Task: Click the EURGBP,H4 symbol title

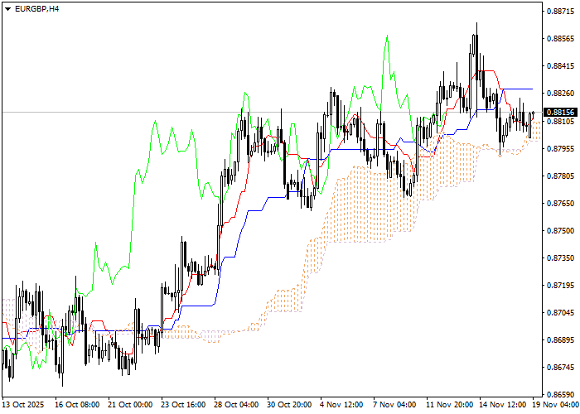Action: tap(36, 8)
